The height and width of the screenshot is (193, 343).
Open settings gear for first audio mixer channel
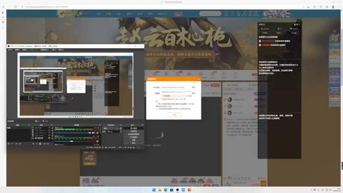click(x=97, y=133)
